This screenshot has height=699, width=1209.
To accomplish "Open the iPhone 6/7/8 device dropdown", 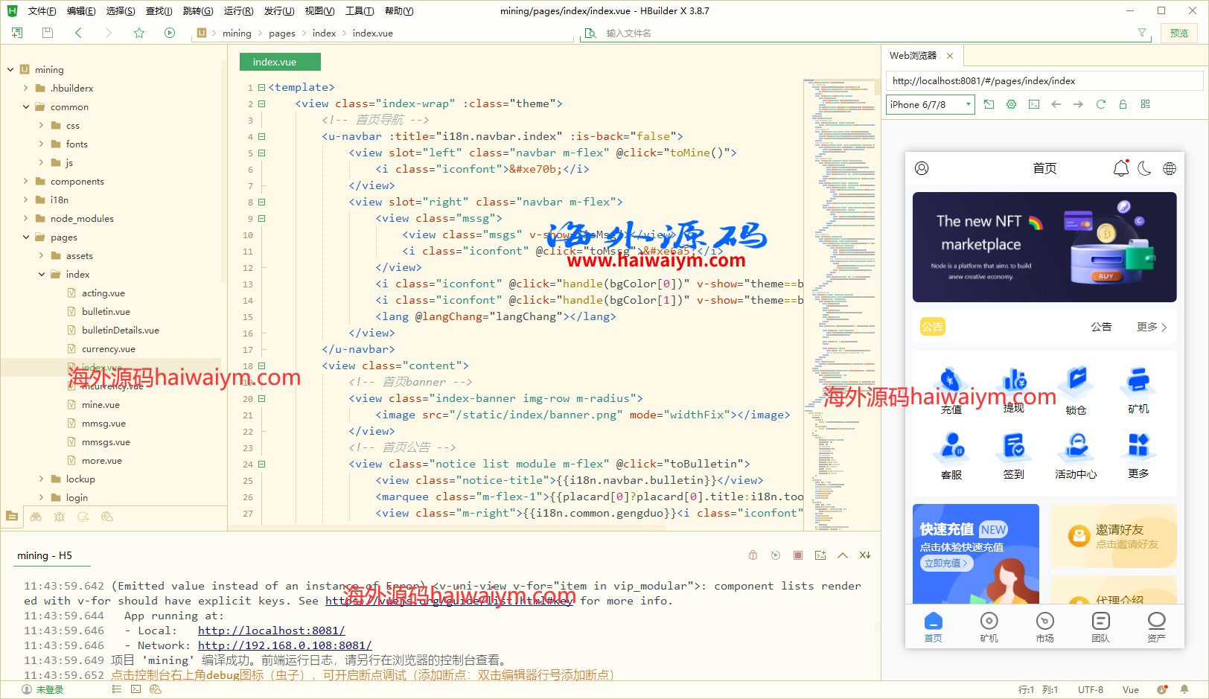I will (930, 104).
